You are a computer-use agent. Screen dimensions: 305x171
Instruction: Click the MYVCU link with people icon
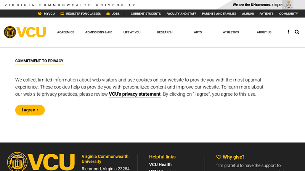46,14
